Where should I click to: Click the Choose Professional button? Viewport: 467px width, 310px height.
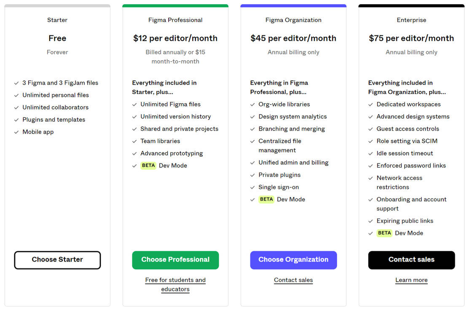(175, 260)
